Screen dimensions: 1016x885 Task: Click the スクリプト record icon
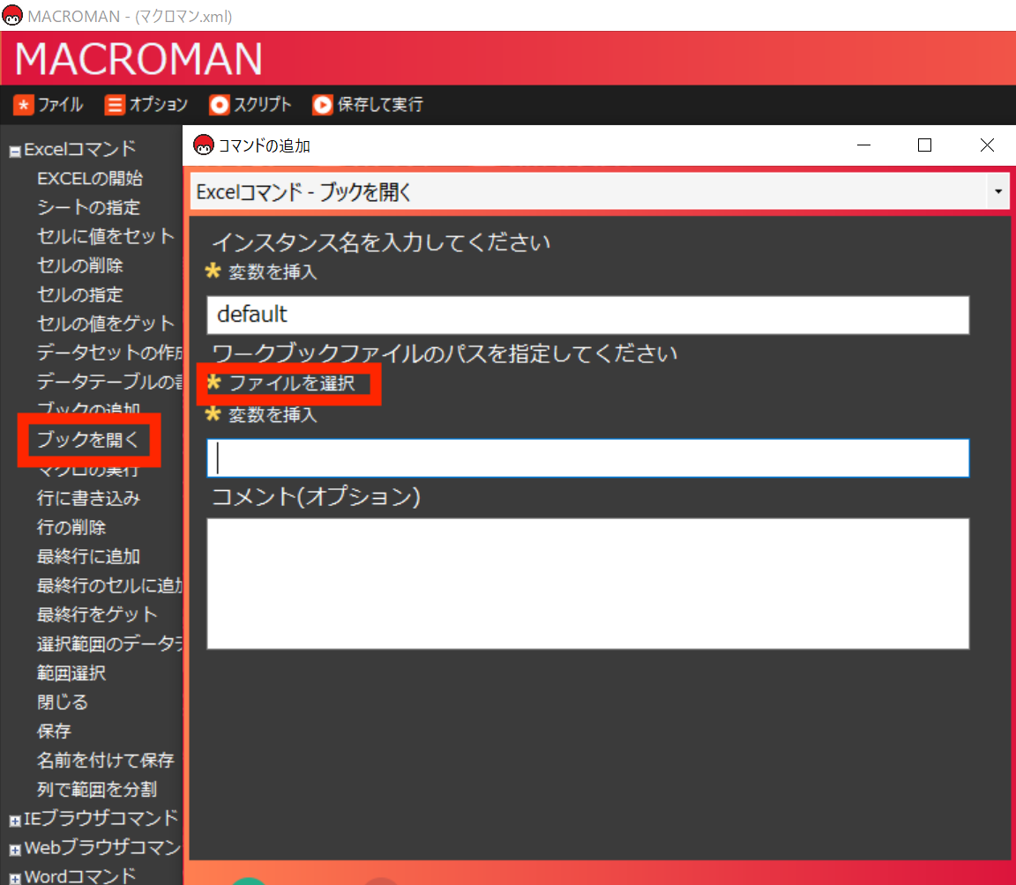tap(219, 105)
